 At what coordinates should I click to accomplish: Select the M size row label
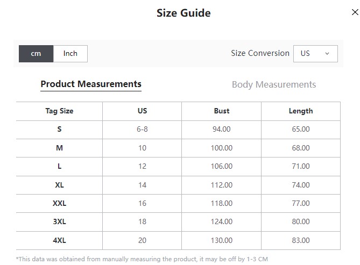pos(60,148)
